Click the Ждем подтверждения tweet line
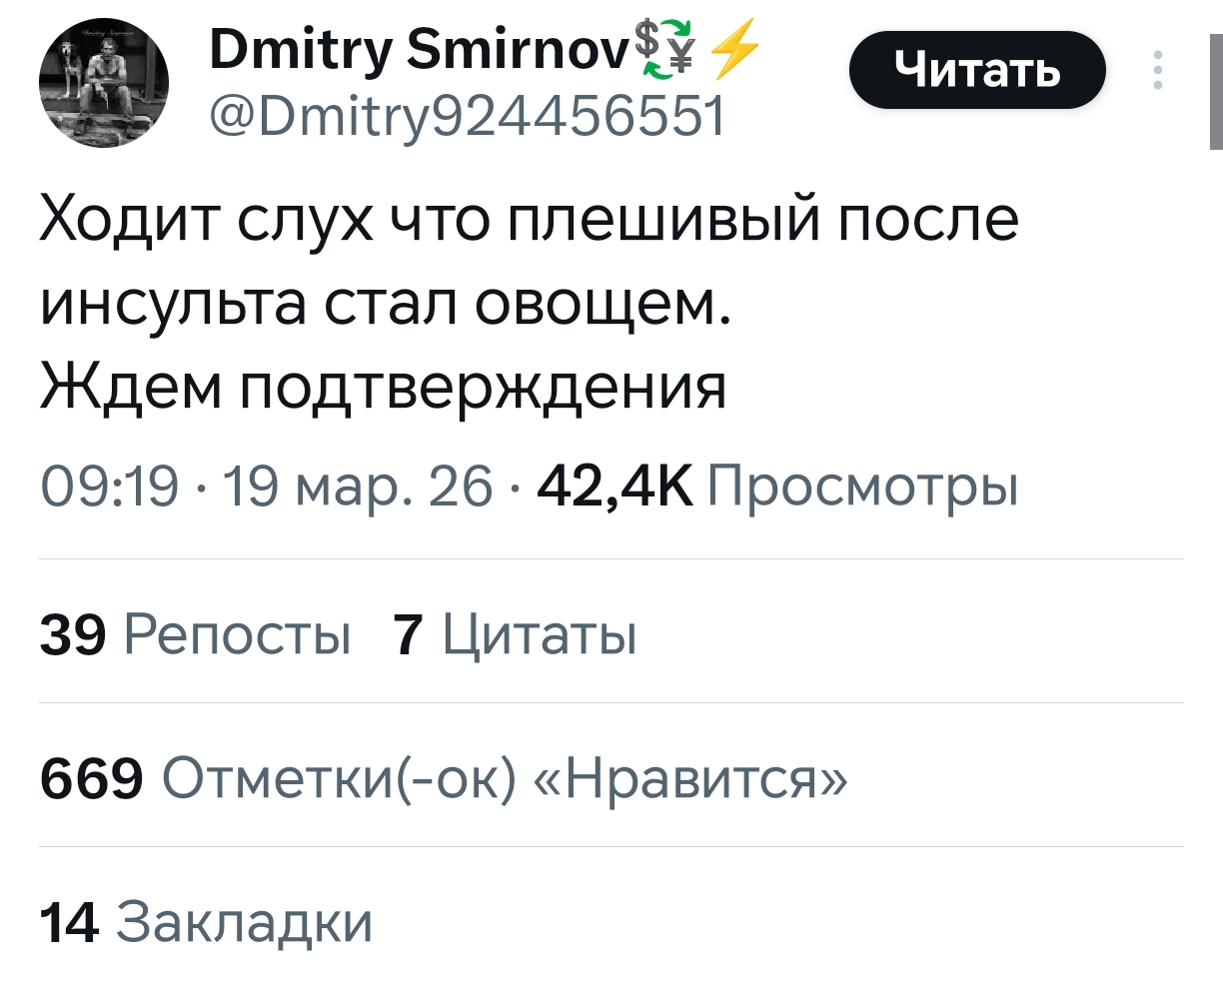This screenshot has height=1005, width=1223. [x=383, y=387]
